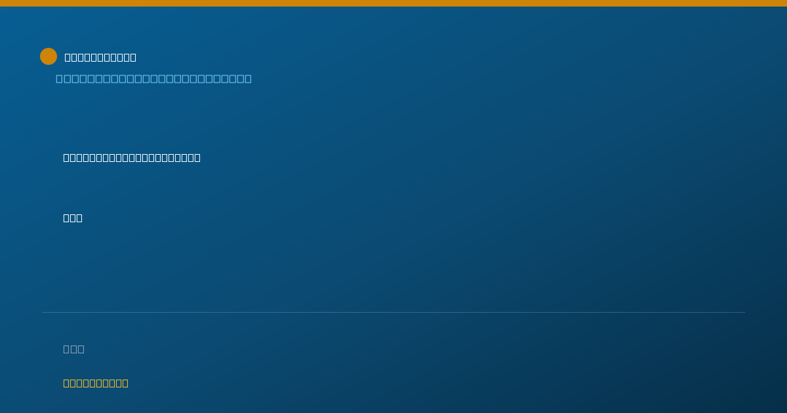
Task: Click the orange circle logo icon
Action: (49, 56)
